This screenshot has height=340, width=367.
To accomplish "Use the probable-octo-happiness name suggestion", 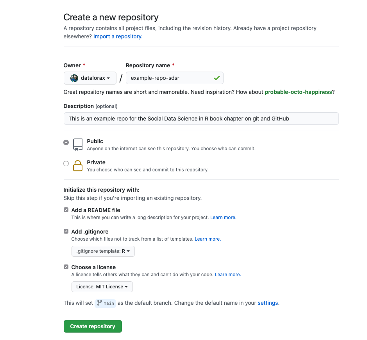I will (x=298, y=92).
